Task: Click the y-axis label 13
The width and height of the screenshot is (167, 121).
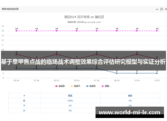Action: click(x=3, y=36)
